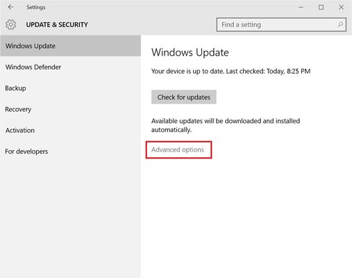Screen dimensions: 352x278
Task: Close the Settings window
Action: (x=341, y=7)
